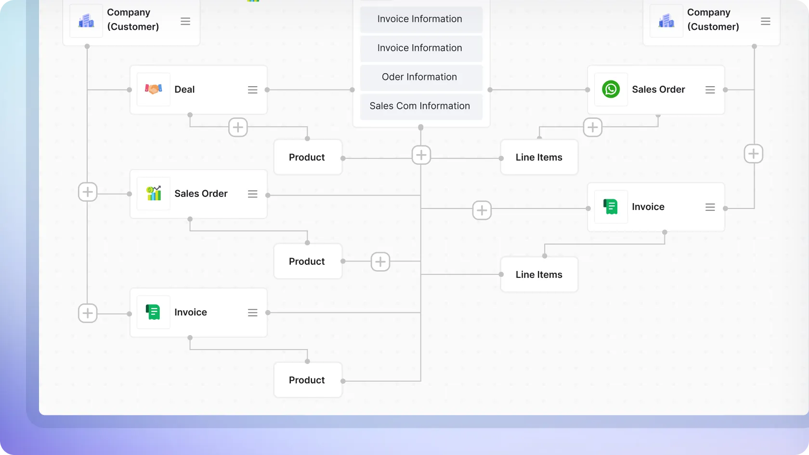Image resolution: width=809 pixels, height=455 pixels.
Task: Open the Deal node hamburger menu
Action: pos(252,90)
